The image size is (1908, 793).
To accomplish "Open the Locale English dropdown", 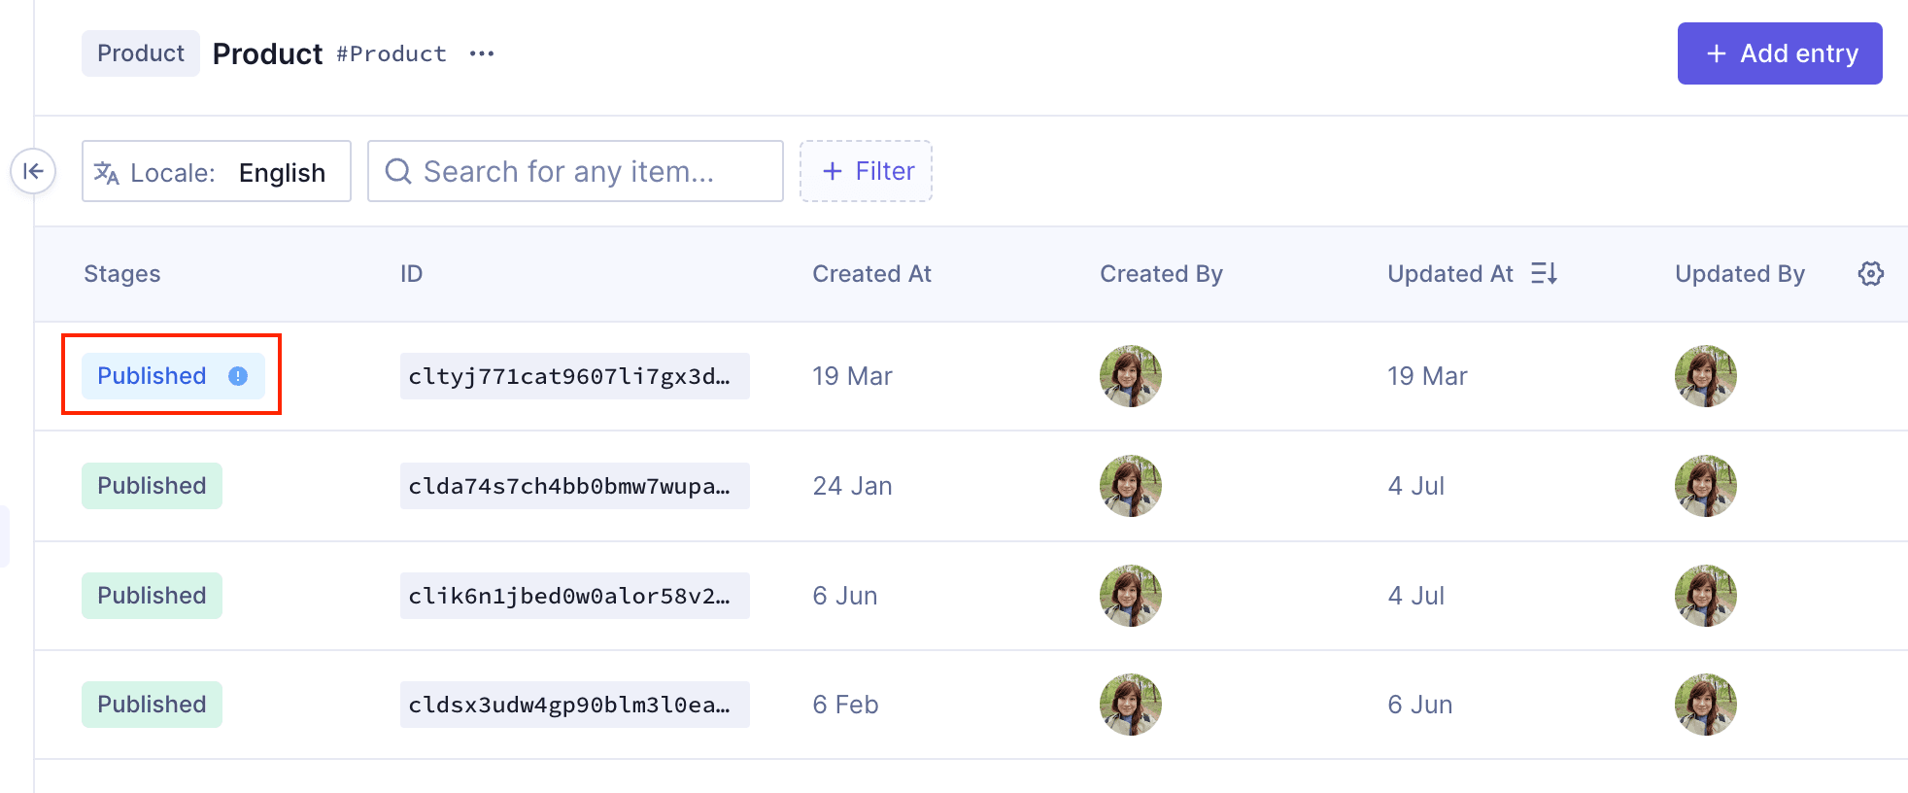I will [217, 172].
